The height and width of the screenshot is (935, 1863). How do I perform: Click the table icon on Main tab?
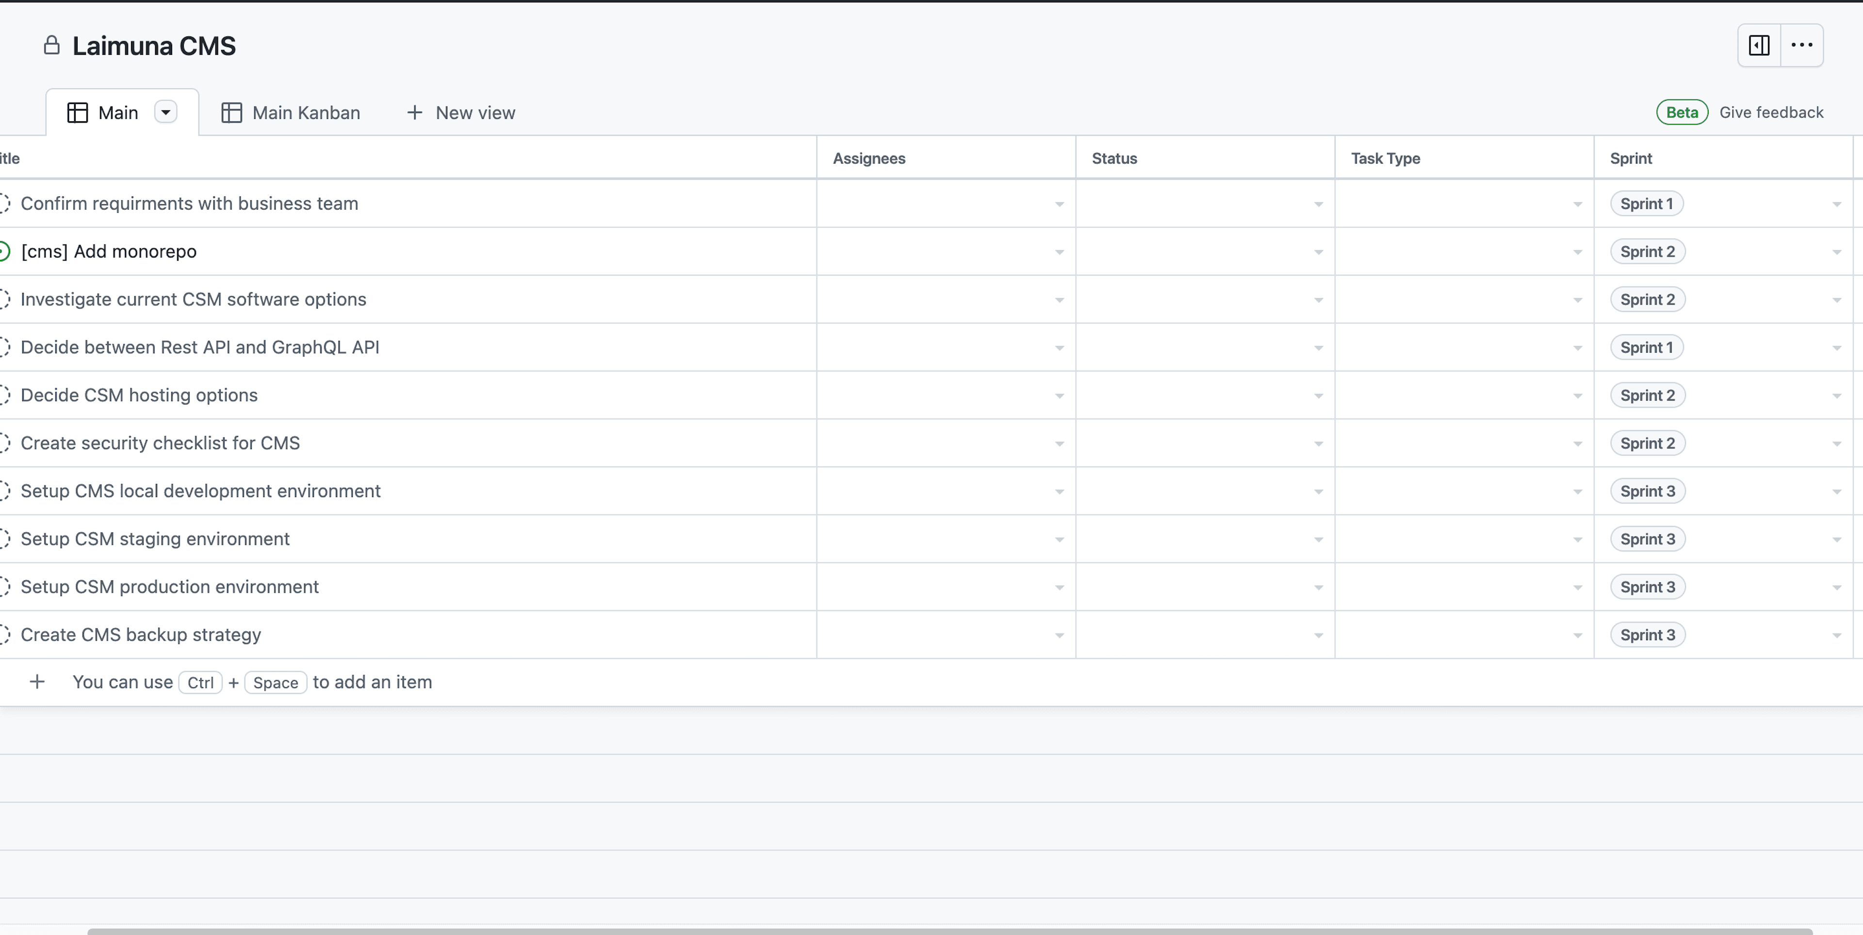click(x=78, y=113)
